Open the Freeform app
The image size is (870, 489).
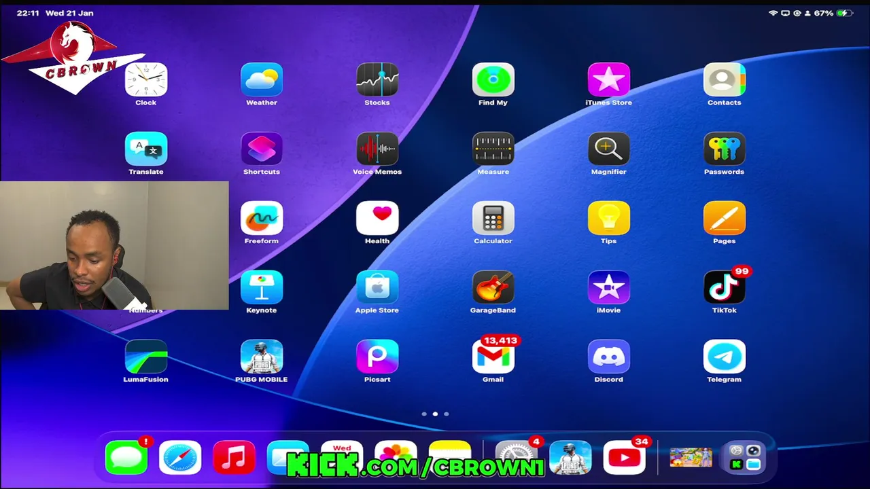pyautogui.click(x=262, y=218)
